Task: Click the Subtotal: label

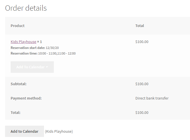Action: [18, 84]
